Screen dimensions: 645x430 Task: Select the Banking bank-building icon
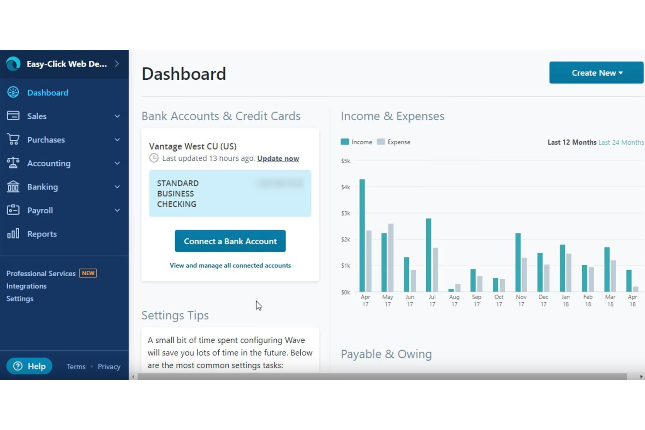coord(13,186)
